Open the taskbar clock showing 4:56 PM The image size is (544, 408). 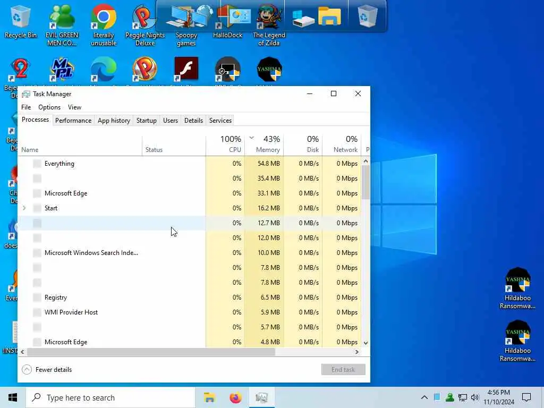pyautogui.click(x=499, y=397)
